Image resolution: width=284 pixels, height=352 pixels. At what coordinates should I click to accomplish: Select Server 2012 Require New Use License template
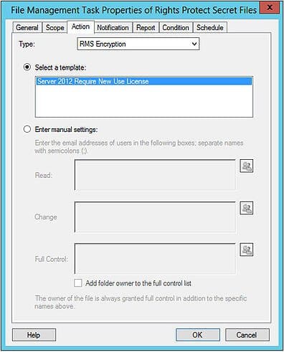[x=144, y=81]
